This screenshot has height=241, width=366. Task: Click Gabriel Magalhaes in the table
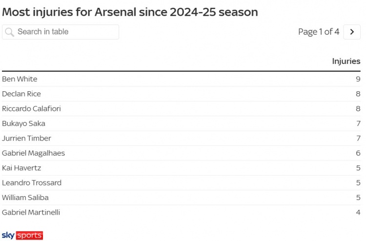click(33, 153)
